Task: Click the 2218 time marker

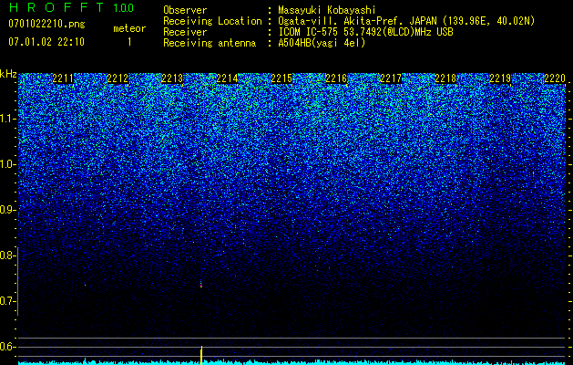Action: point(445,78)
